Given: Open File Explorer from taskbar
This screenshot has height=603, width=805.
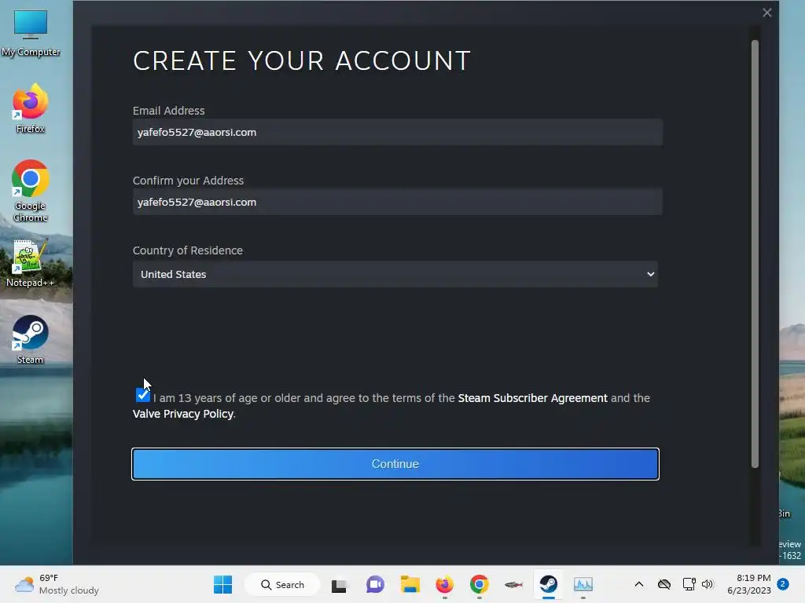Looking at the screenshot, I should coord(410,584).
